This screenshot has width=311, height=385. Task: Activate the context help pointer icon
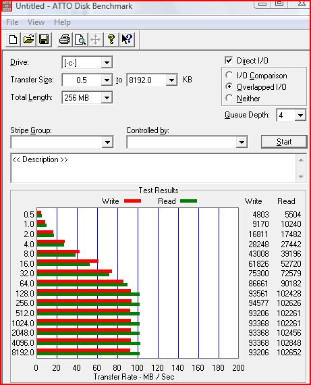pos(127,39)
